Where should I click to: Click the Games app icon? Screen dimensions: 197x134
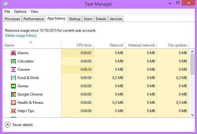13,86
